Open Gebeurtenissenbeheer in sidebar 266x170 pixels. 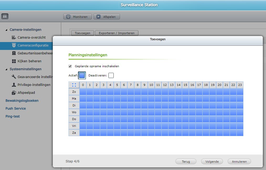(x=35, y=53)
